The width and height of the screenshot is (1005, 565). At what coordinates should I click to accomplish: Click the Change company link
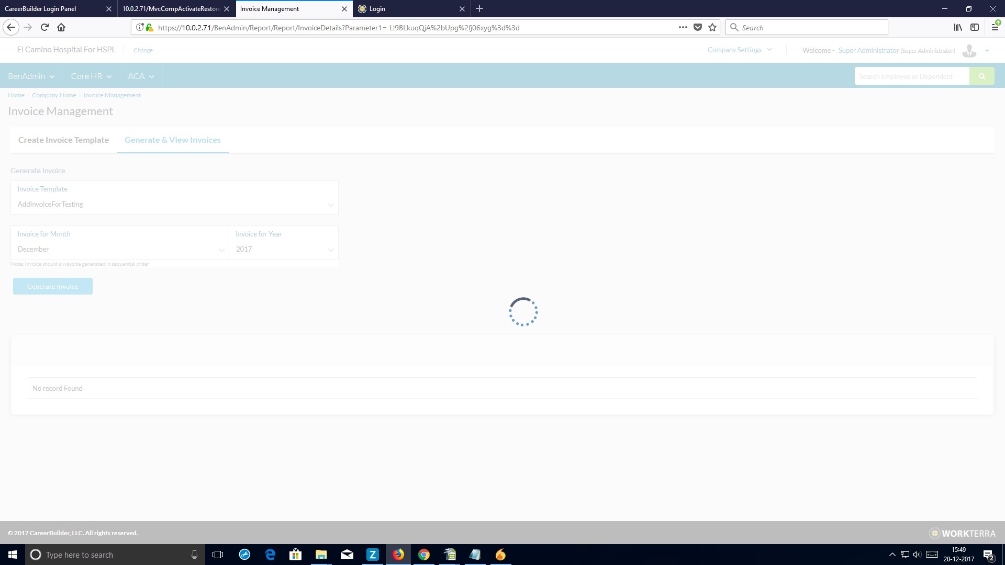143,51
